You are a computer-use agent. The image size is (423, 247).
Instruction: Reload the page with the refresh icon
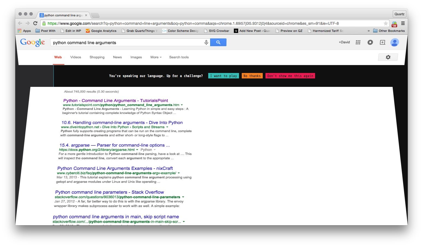point(35,23)
